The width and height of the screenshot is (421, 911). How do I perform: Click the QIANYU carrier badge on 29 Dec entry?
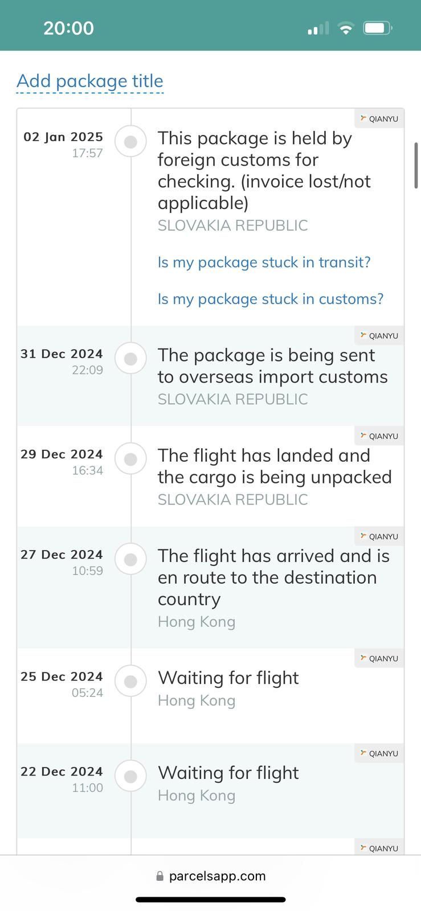(x=379, y=436)
